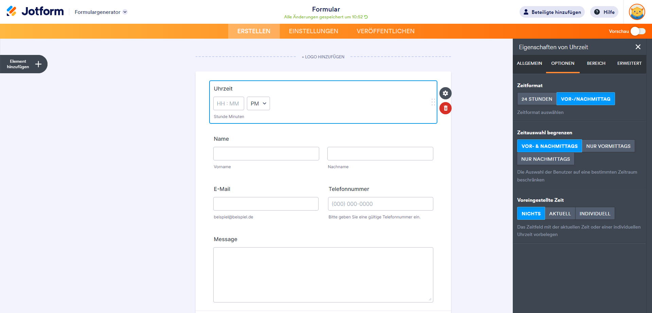Viewport: 652px width, 313px height.
Task: Click the Hilfe question mark icon
Action: tap(597, 12)
